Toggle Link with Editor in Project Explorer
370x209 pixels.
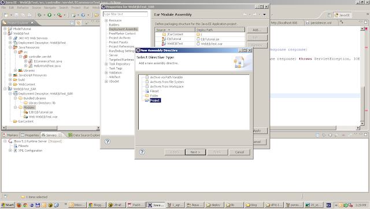pyautogui.click(x=79, y=23)
